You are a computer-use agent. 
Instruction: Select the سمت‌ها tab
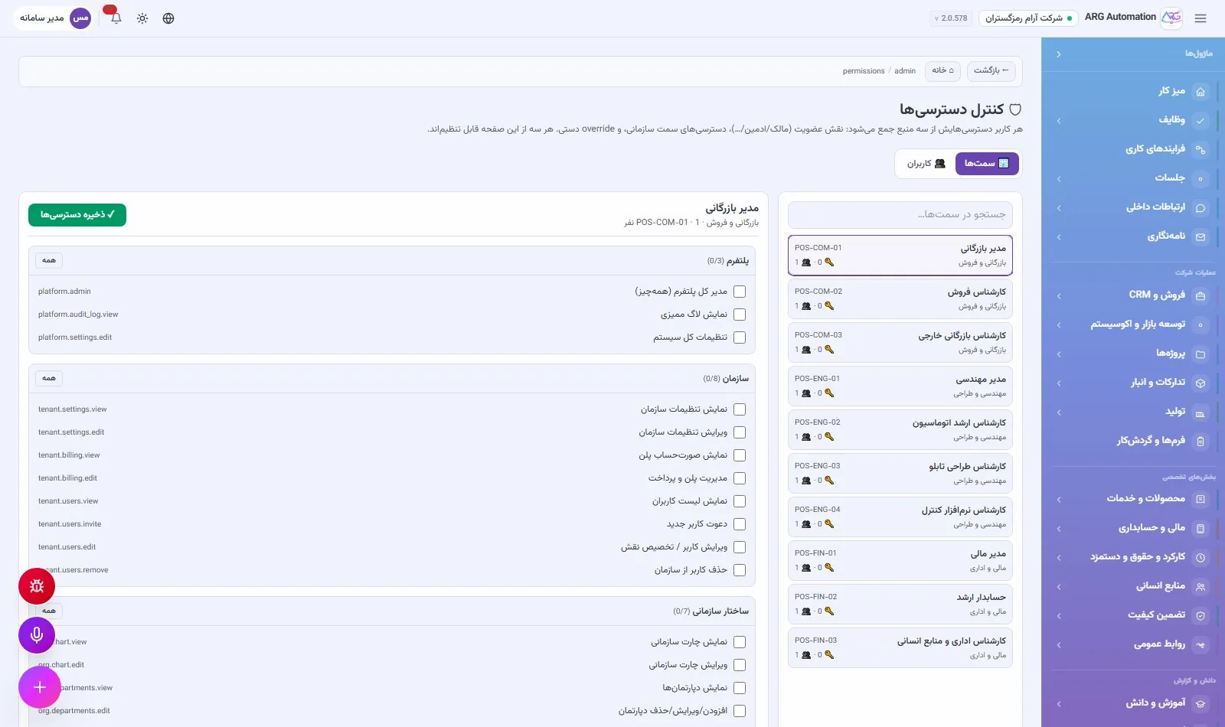click(987, 164)
